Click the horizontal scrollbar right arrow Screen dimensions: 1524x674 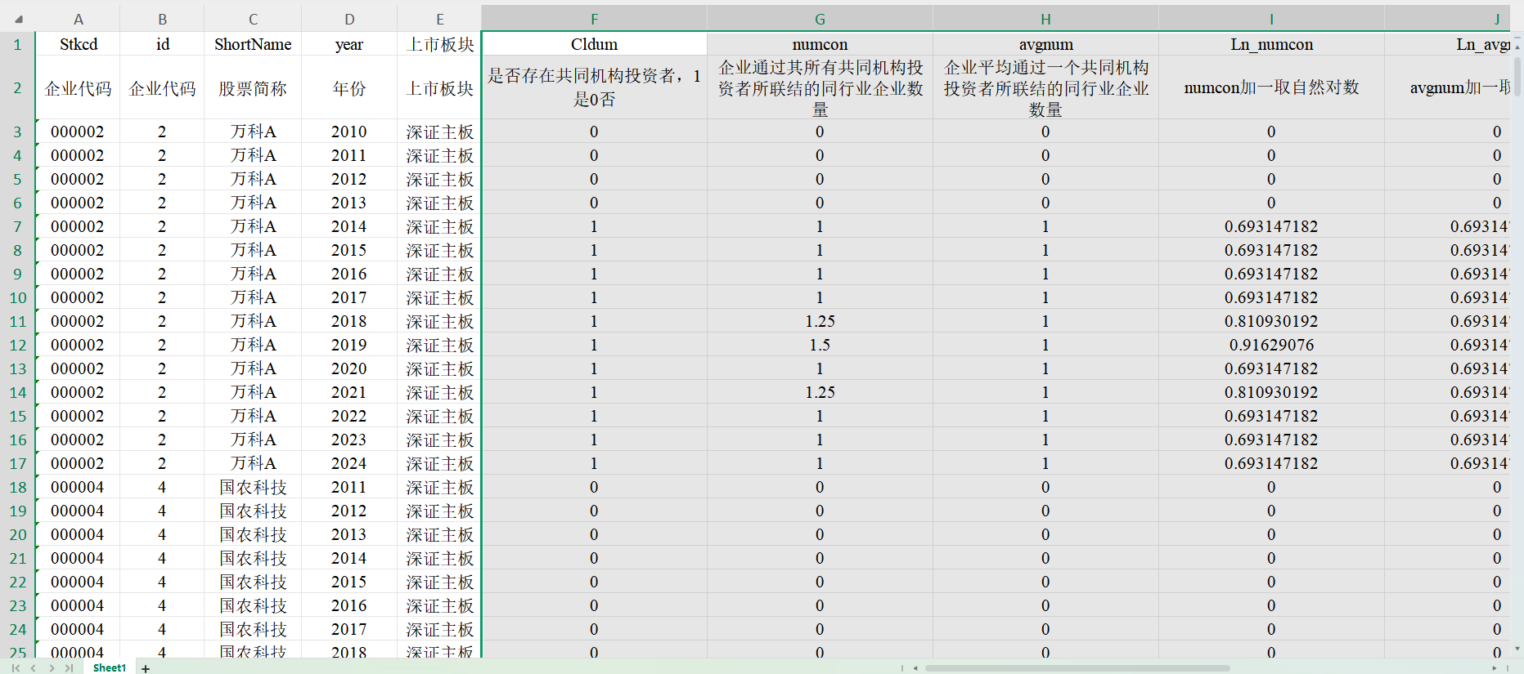[x=1495, y=668]
